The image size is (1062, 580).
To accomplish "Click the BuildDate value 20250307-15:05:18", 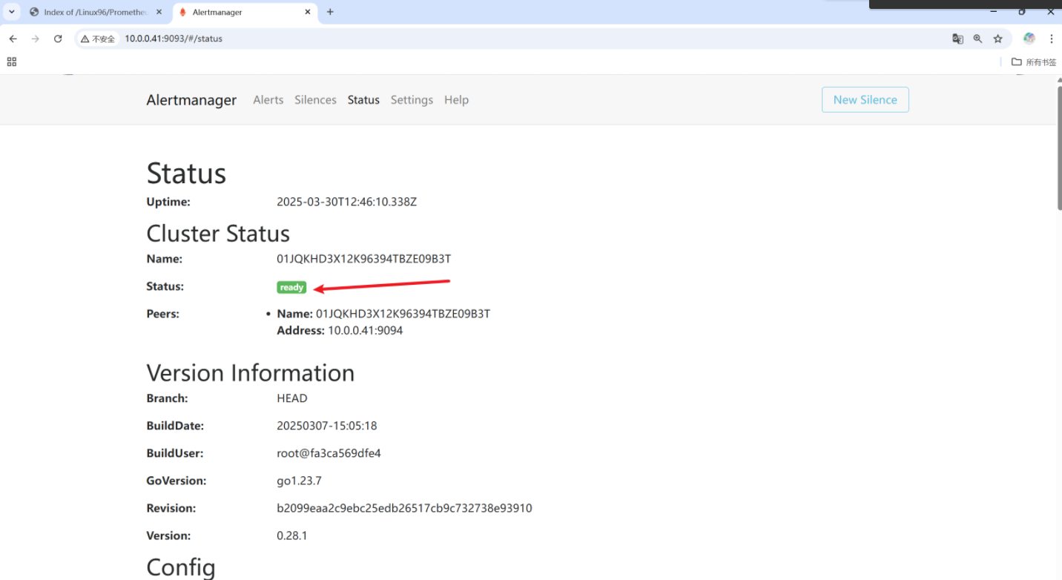I will click(x=327, y=426).
